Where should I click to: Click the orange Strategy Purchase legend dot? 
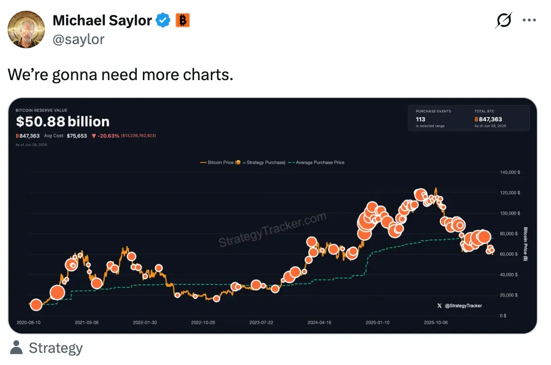pos(238,162)
